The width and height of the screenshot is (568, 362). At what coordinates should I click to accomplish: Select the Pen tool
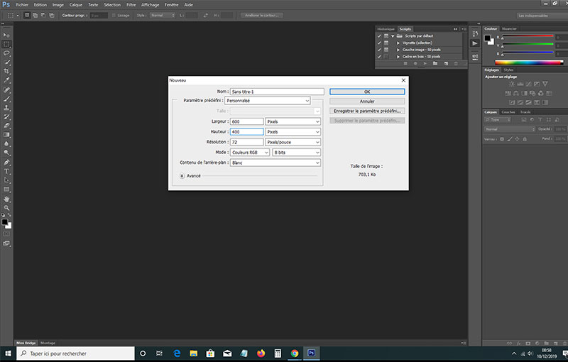[7, 162]
